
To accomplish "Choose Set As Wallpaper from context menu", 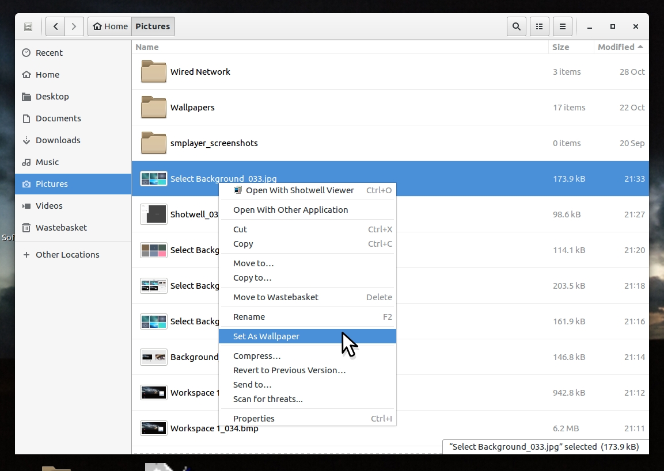I will tap(266, 336).
